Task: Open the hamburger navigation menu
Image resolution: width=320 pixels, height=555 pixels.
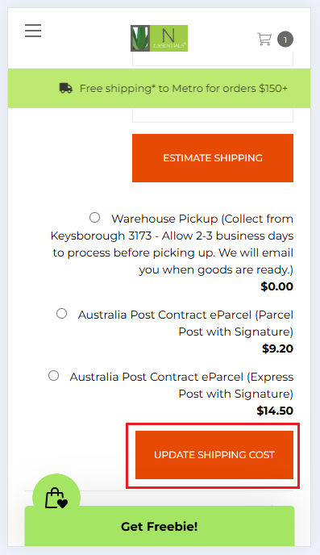Action: 33,31
